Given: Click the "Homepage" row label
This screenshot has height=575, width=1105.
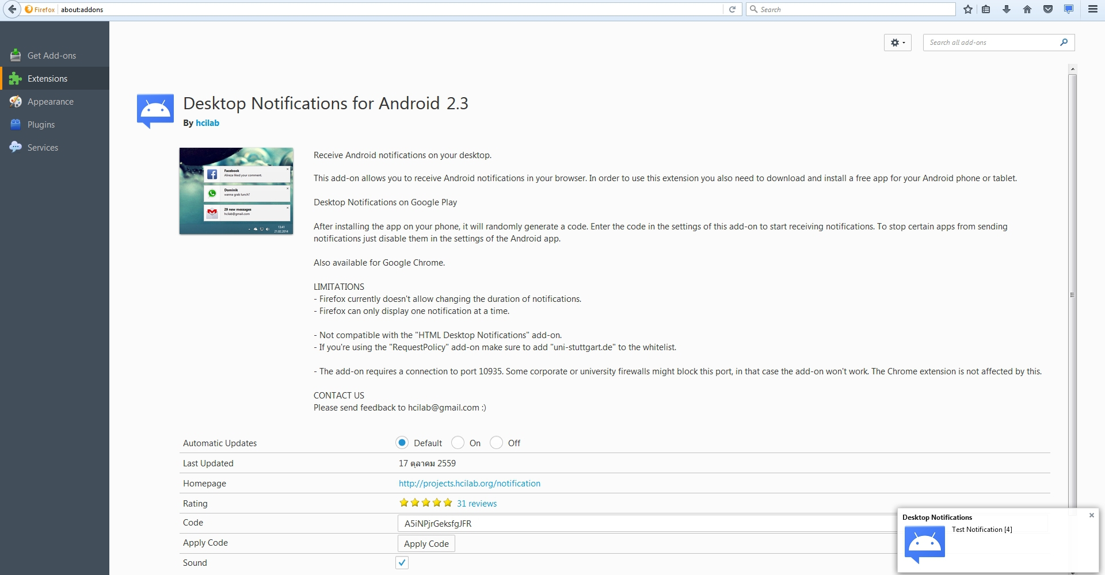Looking at the screenshot, I should [x=204, y=484].
